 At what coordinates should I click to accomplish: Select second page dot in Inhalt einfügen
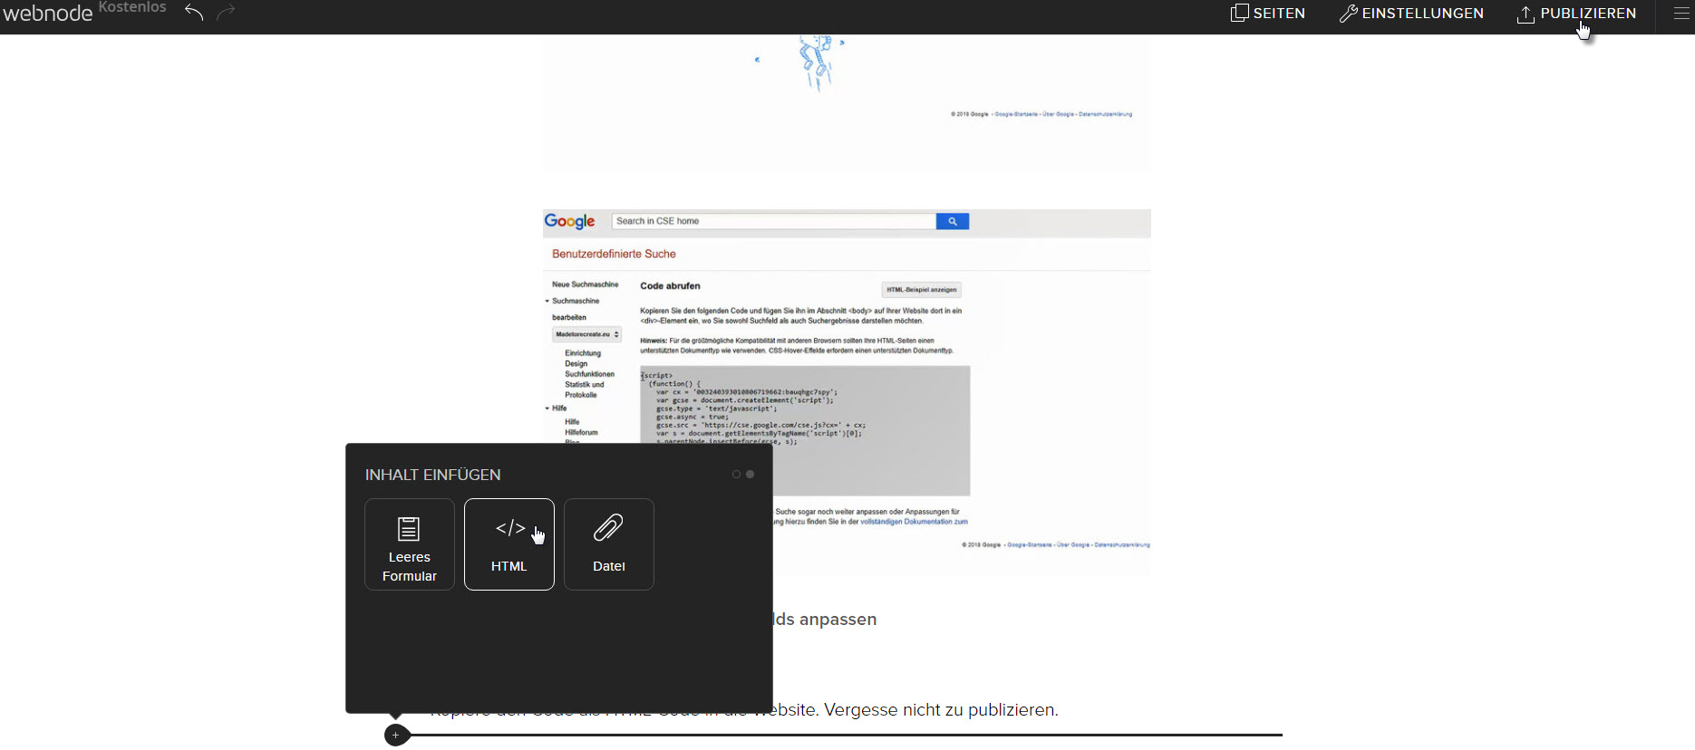click(x=751, y=475)
